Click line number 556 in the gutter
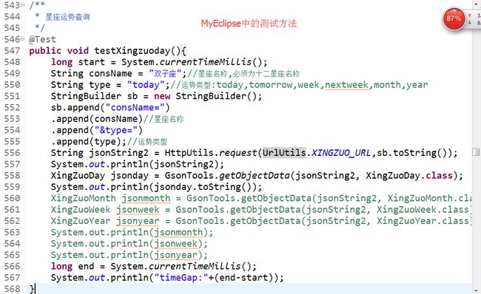 12,153
